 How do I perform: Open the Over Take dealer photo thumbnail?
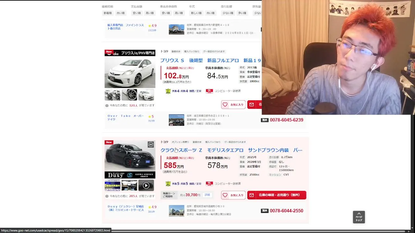176,120
